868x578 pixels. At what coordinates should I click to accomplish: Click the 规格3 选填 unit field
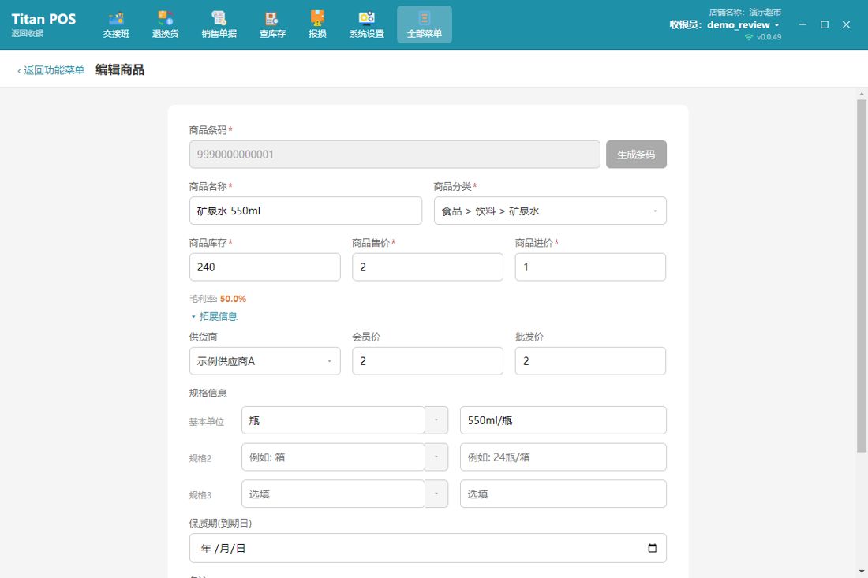pyautogui.click(x=333, y=494)
